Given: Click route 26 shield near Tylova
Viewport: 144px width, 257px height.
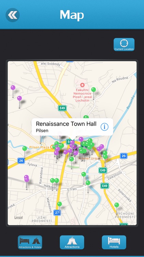Looking at the screenshot, I should click(x=21, y=161).
